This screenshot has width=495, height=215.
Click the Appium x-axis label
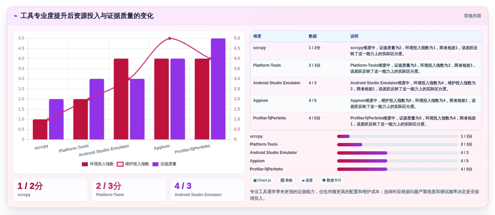162,147
